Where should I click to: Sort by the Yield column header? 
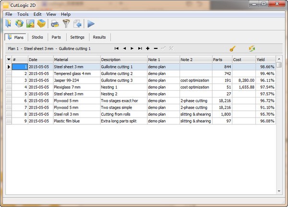point(265,60)
